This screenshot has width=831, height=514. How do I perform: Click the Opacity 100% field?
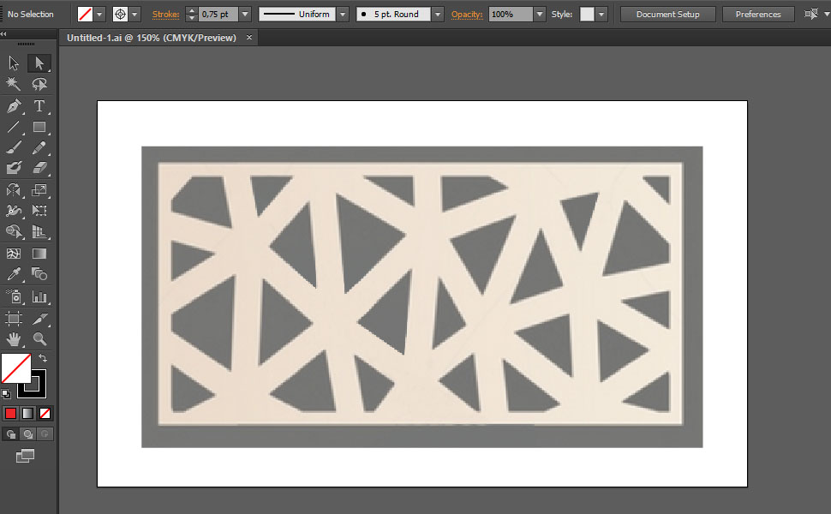pos(511,15)
